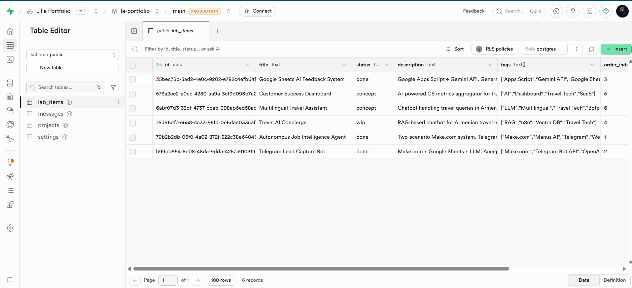Click the Supabase logo
This screenshot has height=288, width=632.
pos(10,11)
